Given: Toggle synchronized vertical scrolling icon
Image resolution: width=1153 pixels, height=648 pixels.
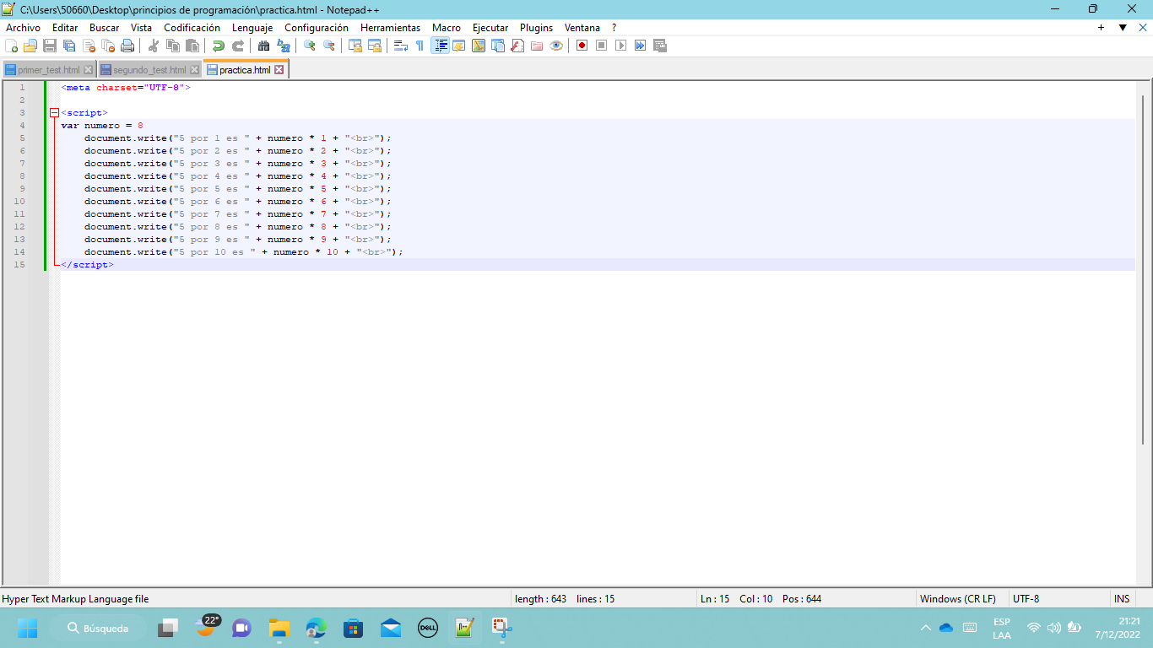Looking at the screenshot, I should 355,46.
